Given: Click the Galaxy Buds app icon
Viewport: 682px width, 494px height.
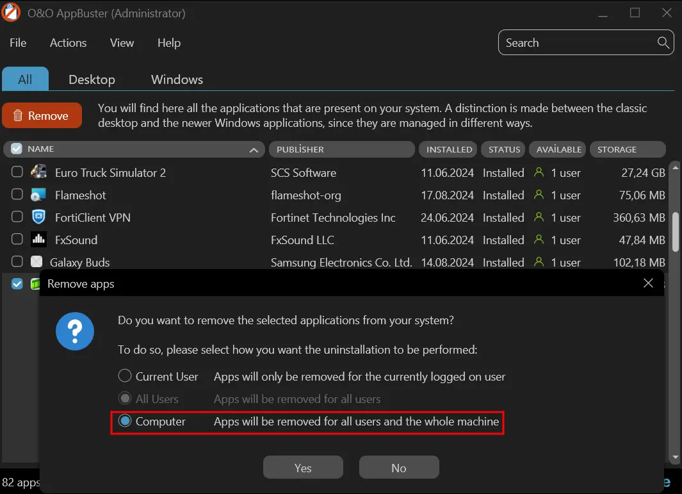Looking at the screenshot, I should (37, 261).
